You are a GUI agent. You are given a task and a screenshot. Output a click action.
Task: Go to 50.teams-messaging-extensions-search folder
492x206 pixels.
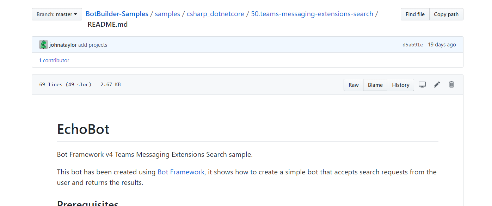(312, 14)
